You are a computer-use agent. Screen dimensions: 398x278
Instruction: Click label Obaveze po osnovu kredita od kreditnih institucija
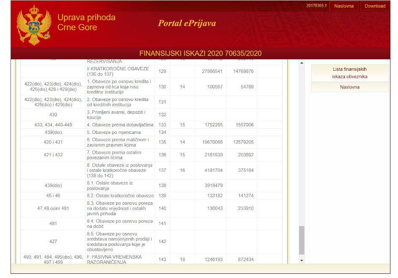(118, 102)
